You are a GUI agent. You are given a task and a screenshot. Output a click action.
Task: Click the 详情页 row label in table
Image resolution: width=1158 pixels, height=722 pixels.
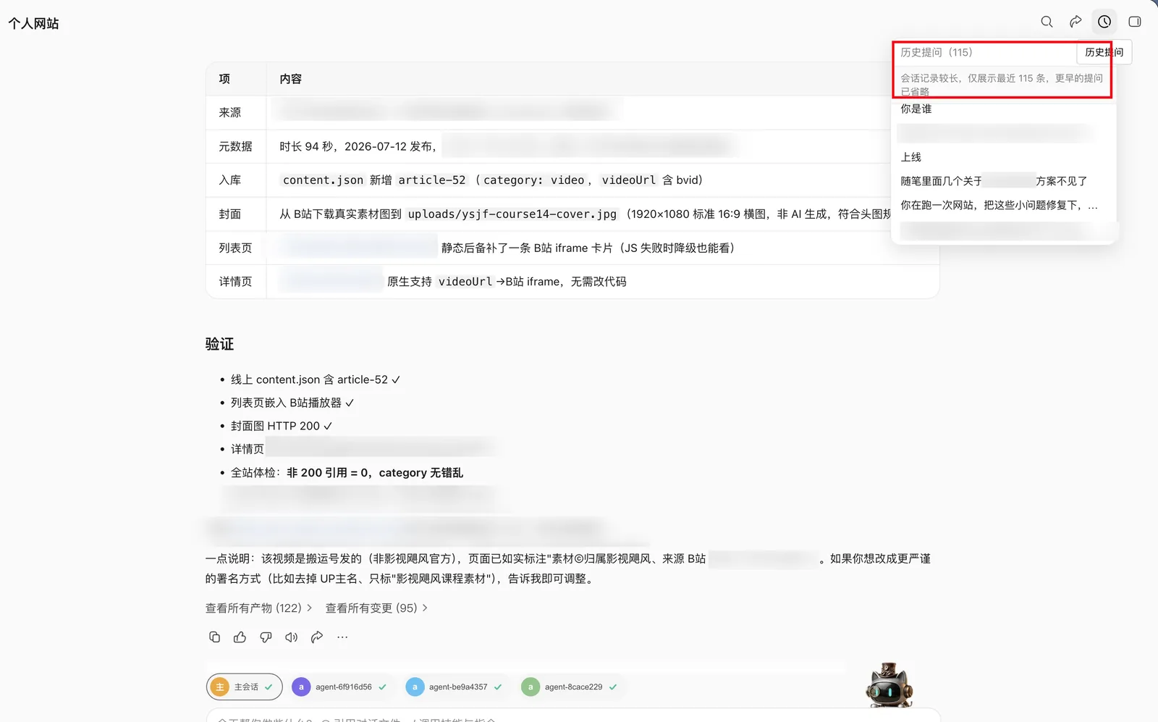[236, 281]
